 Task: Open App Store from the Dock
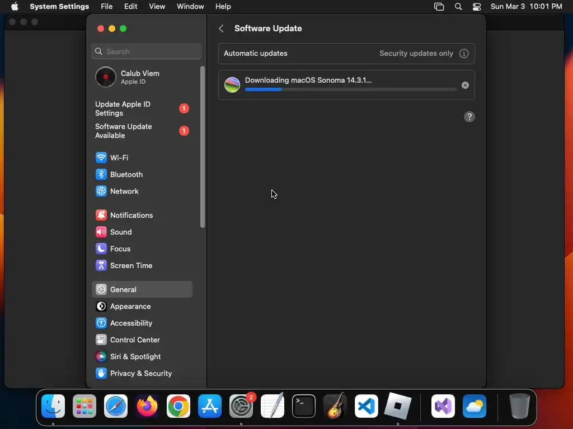point(210,406)
